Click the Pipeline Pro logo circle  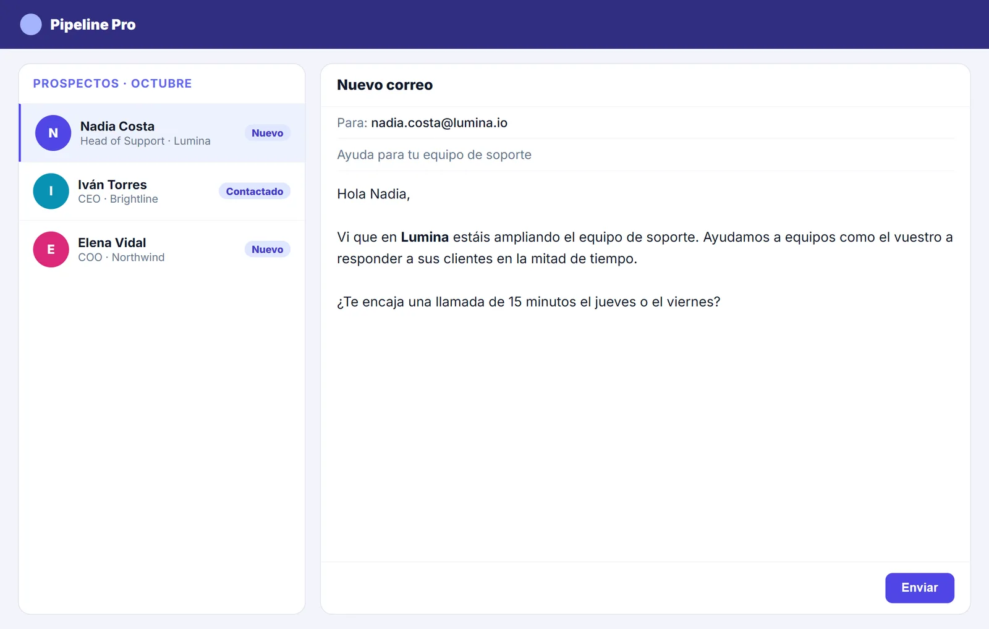pos(31,25)
